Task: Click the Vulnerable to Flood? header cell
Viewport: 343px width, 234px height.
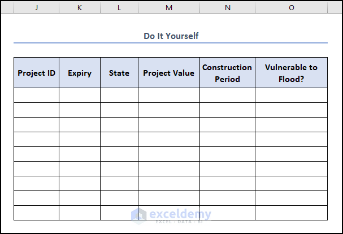Action: [291, 73]
